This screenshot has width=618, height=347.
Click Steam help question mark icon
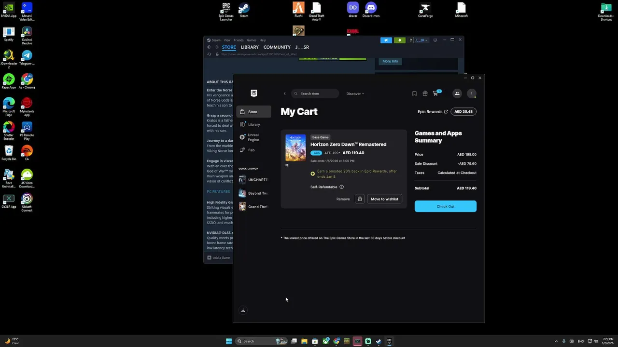tap(411, 40)
